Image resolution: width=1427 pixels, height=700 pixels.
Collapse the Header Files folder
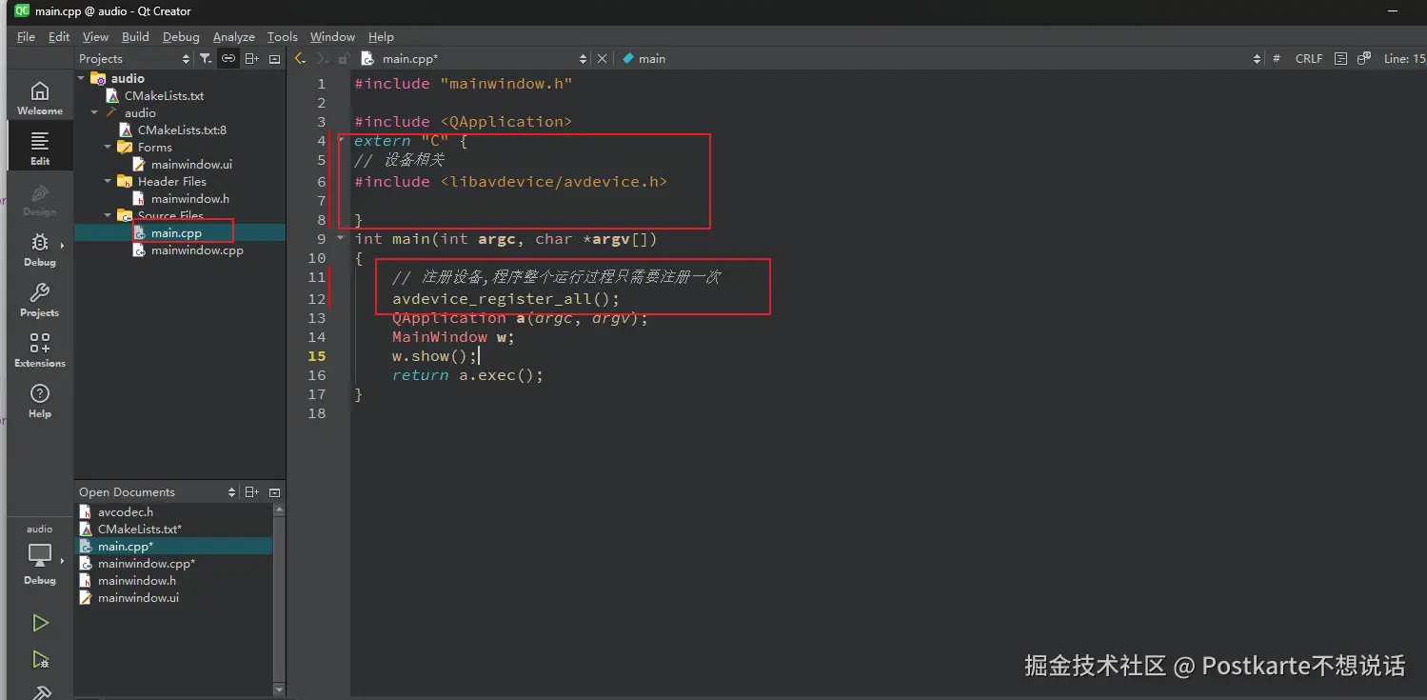point(109,181)
